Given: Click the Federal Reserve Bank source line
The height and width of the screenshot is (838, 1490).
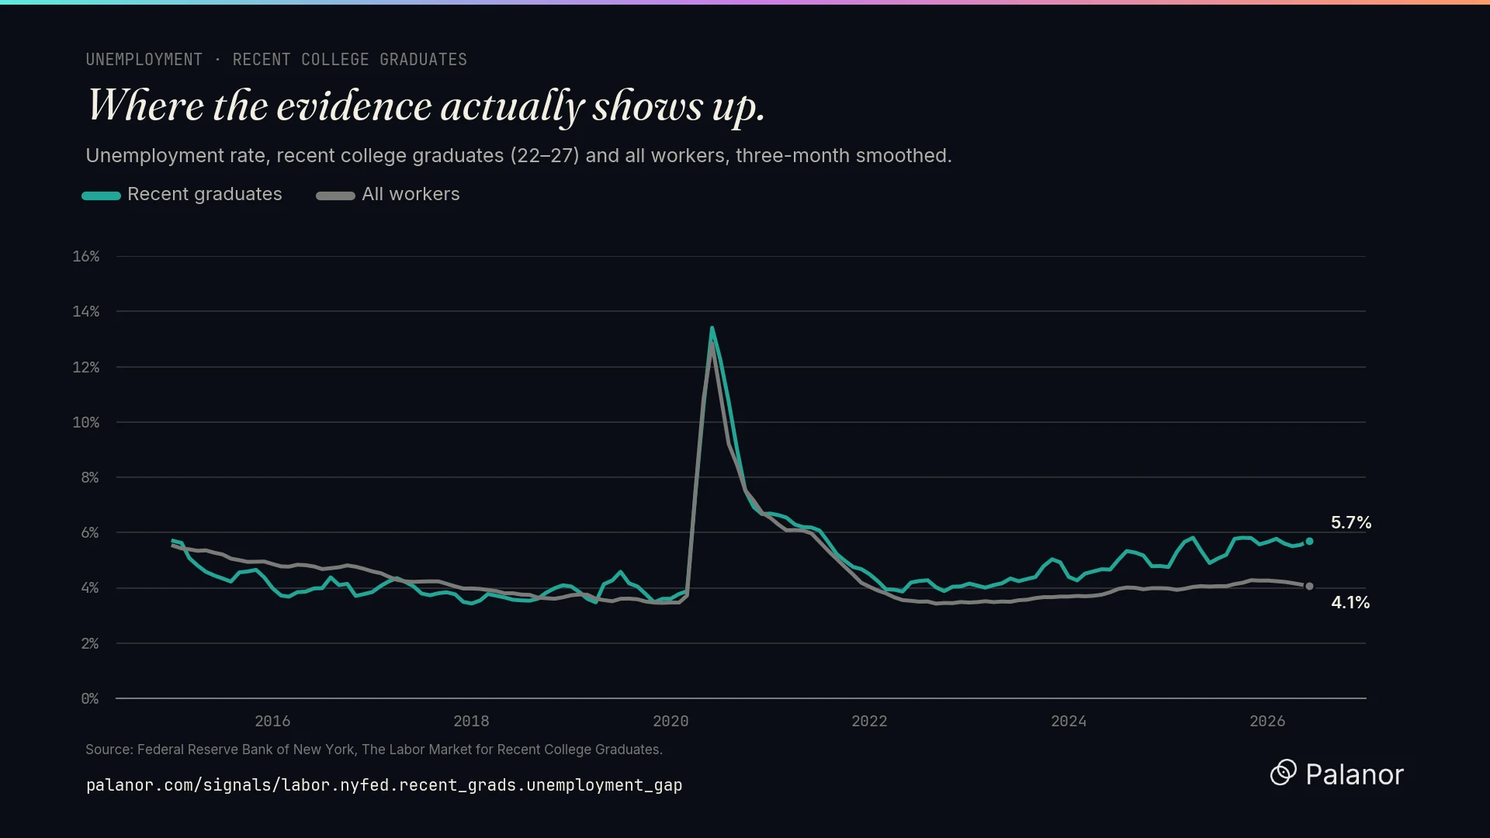Looking at the screenshot, I should point(374,750).
